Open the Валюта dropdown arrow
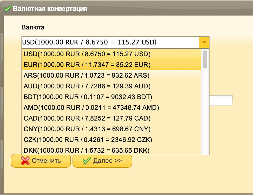 204,42
